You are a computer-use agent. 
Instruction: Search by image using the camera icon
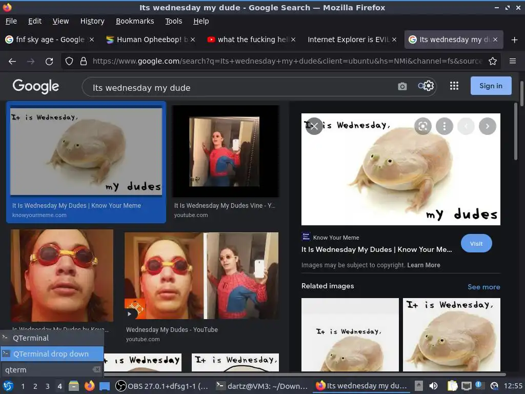[402, 86]
